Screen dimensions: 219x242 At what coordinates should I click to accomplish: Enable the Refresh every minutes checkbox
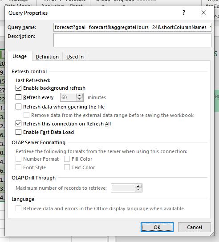pos(18,97)
